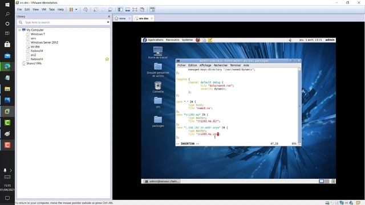Open the VM menu

coord(44,10)
